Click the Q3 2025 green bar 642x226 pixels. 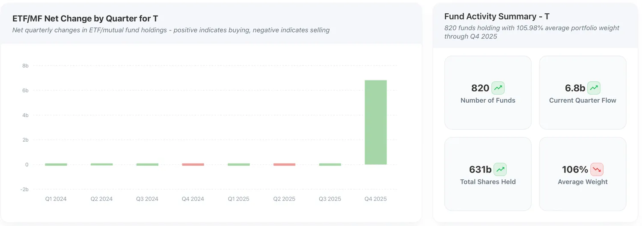pos(330,164)
